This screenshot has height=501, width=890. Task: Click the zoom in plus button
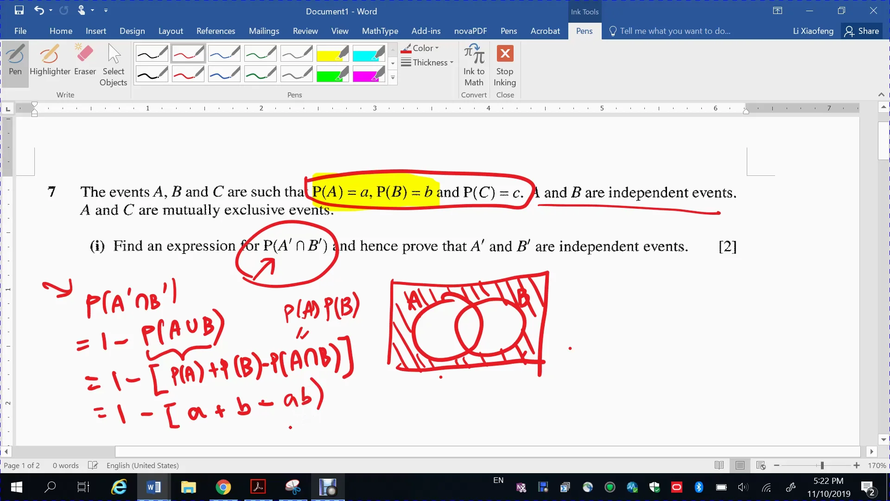pyautogui.click(x=857, y=465)
